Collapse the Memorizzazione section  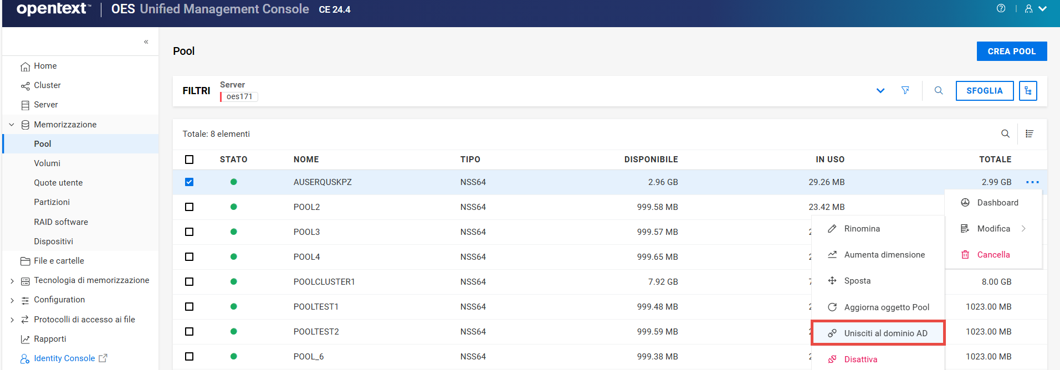tap(12, 125)
